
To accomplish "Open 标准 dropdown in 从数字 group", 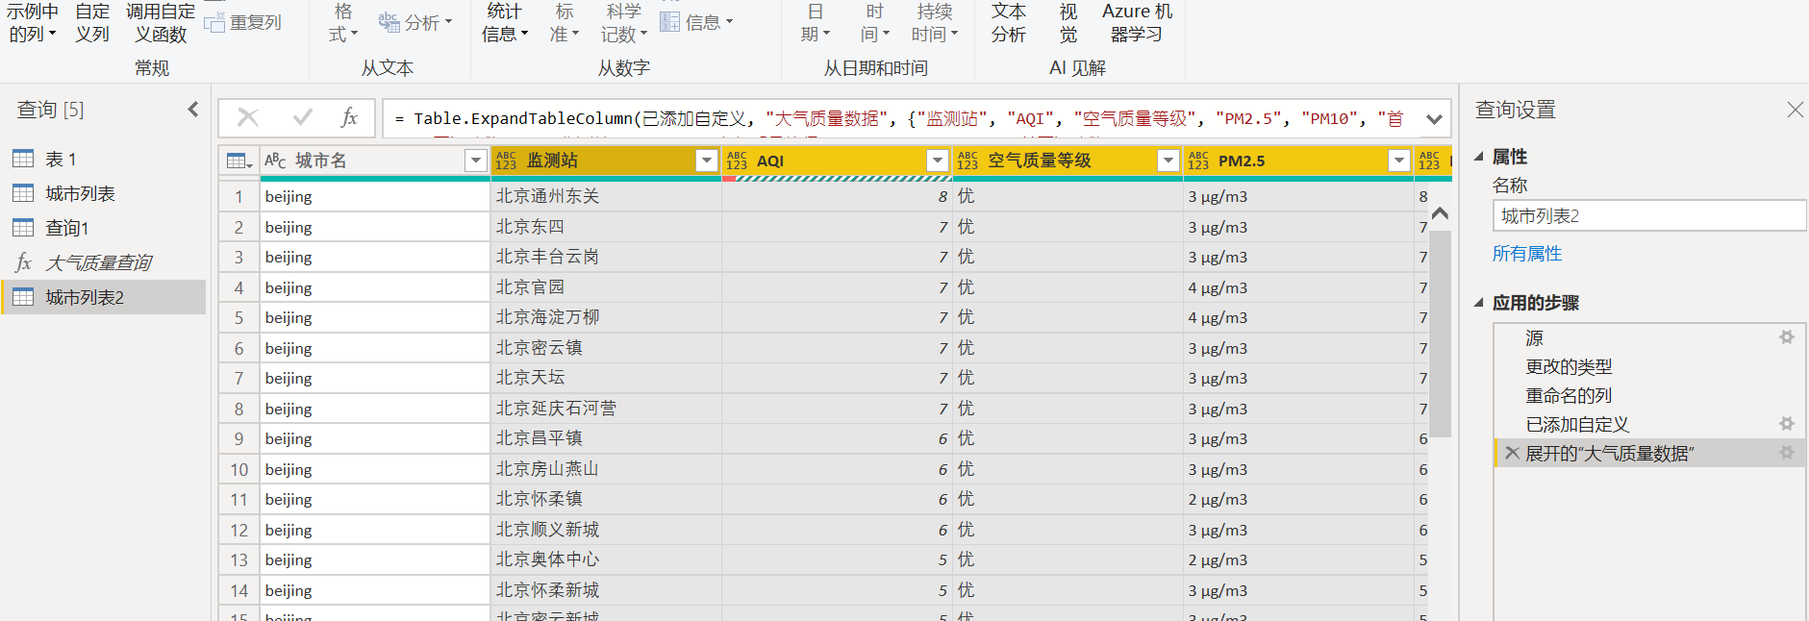I will click(565, 23).
